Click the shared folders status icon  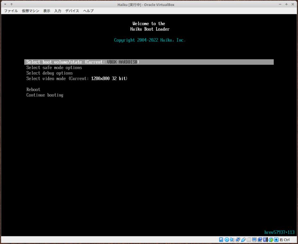click(249, 240)
